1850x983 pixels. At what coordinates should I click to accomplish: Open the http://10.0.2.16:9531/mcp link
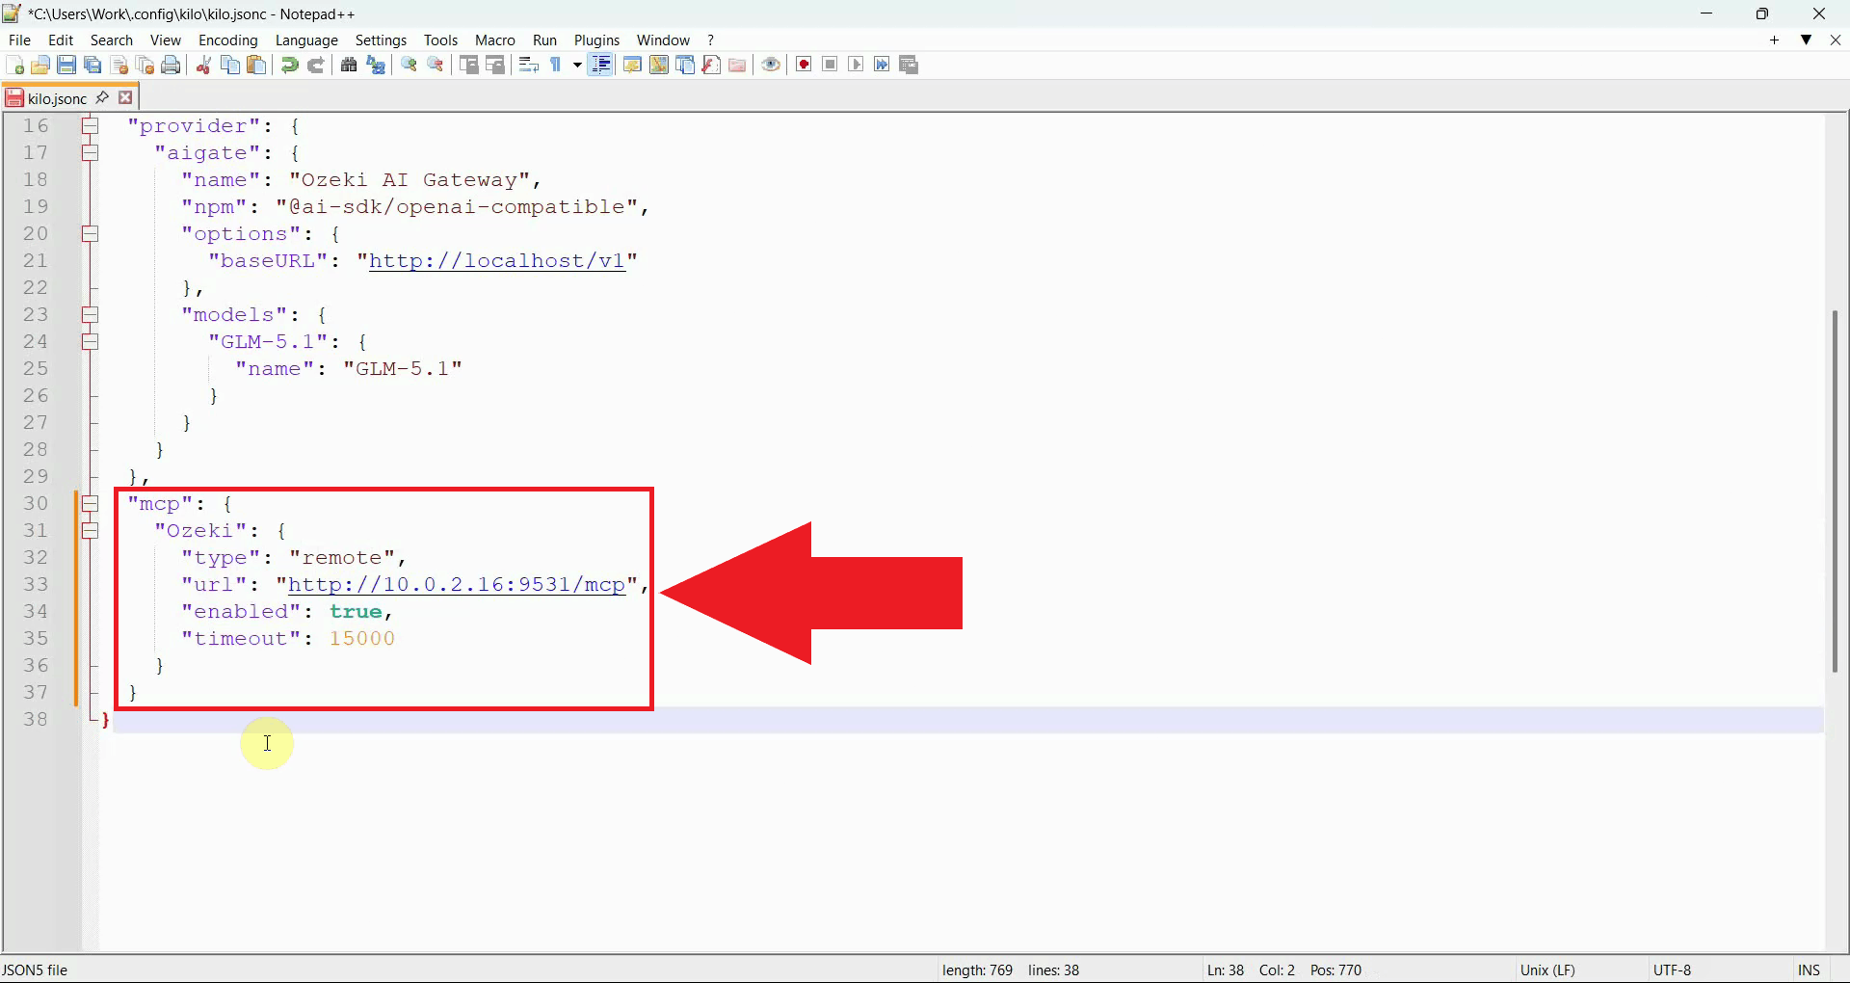(457, 585)
